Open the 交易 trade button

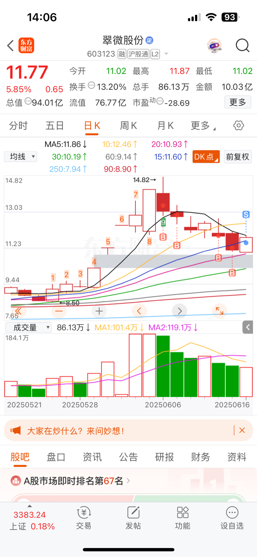(84, 518)
